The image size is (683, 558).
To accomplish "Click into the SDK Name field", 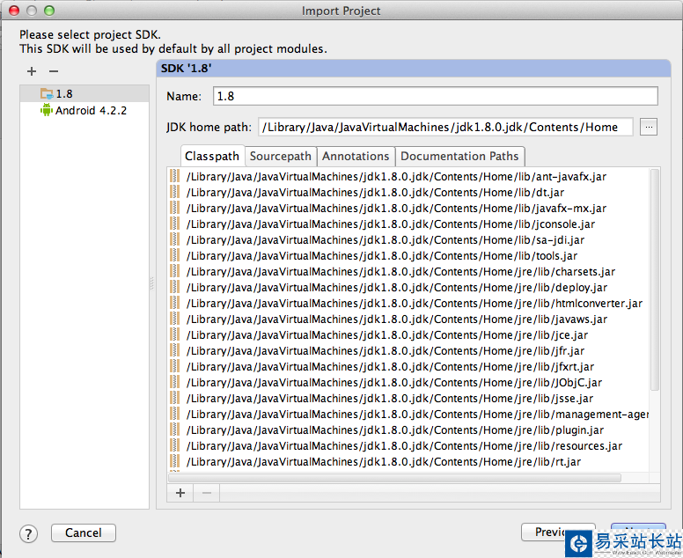I will (x=435, y=96).
